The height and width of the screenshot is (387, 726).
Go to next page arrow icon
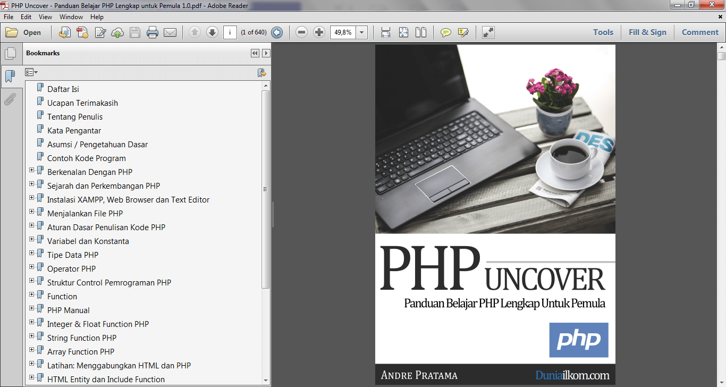(212, 32)
